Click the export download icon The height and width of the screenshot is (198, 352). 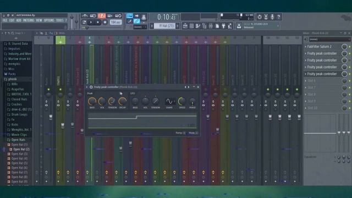239,26
